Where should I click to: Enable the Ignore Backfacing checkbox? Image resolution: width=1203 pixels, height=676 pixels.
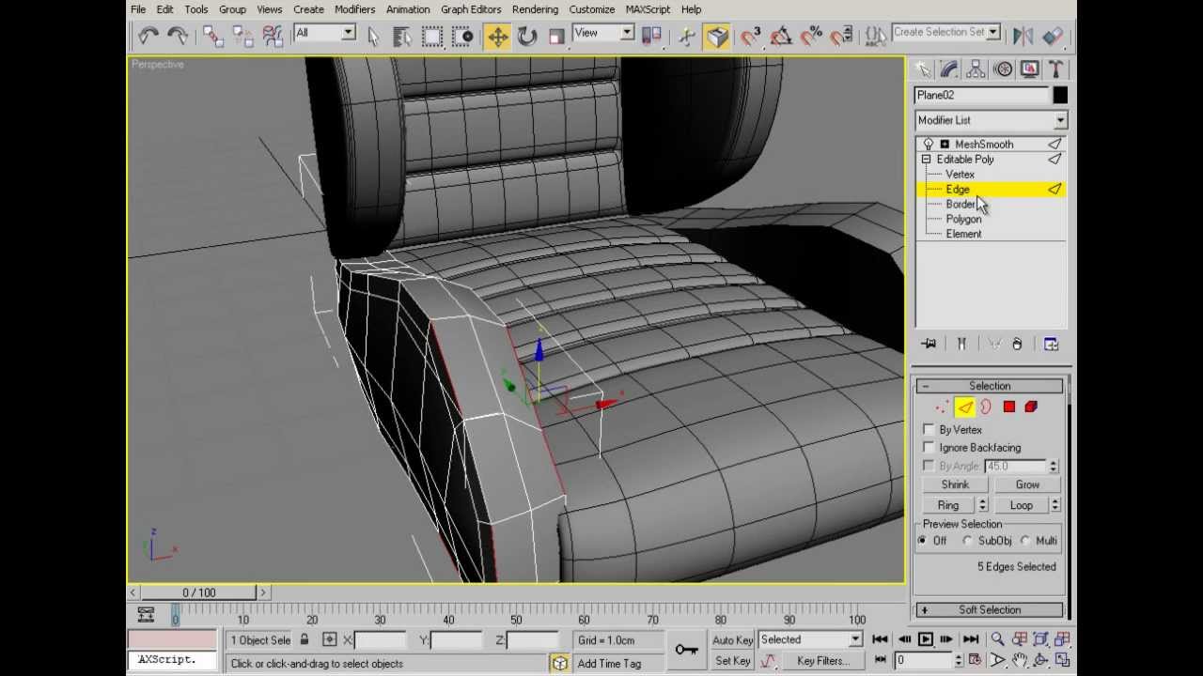[930, 448]
